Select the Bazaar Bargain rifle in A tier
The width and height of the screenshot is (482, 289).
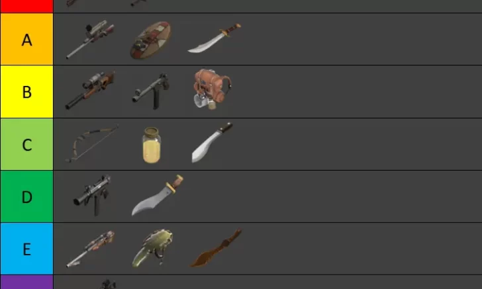tap(90, 39)
